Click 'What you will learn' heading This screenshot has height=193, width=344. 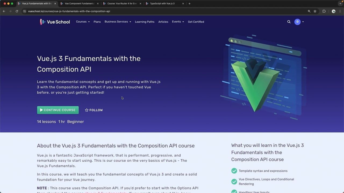pos(268,152)
